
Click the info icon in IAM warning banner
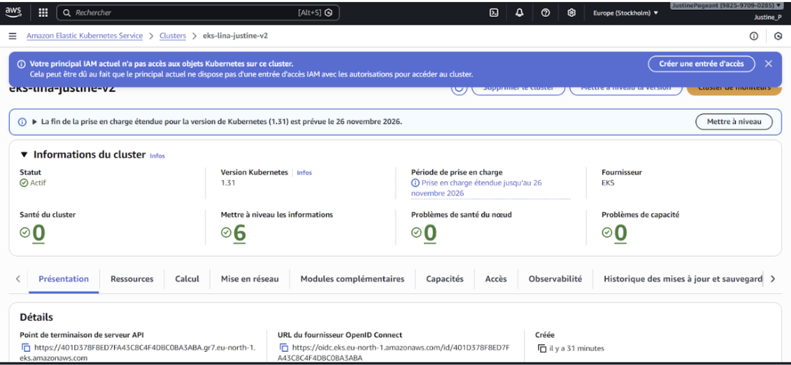point(22,65)
